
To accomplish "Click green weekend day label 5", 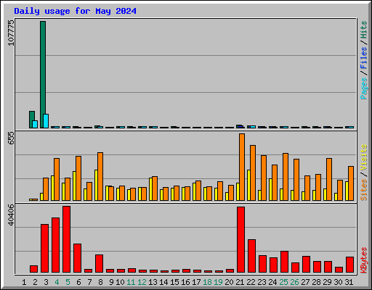I will (x=68, y=282).
